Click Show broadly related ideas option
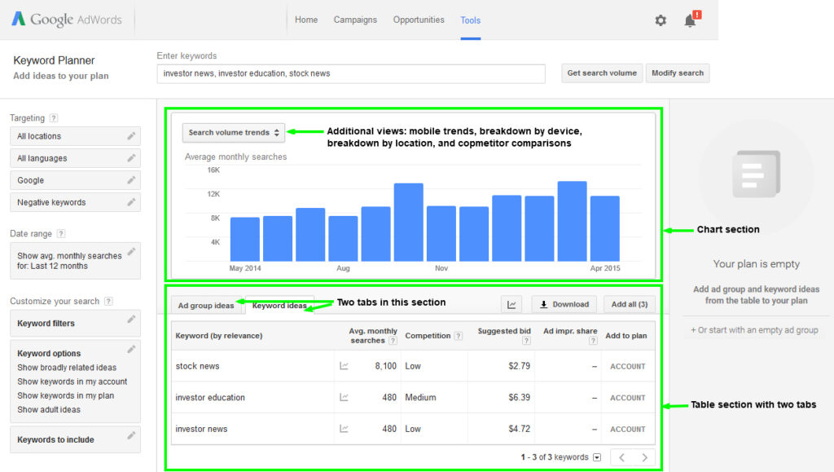Image resolution: width=834 pixels, height=472 pixels. pyautogui.click(x=67, y=368)
